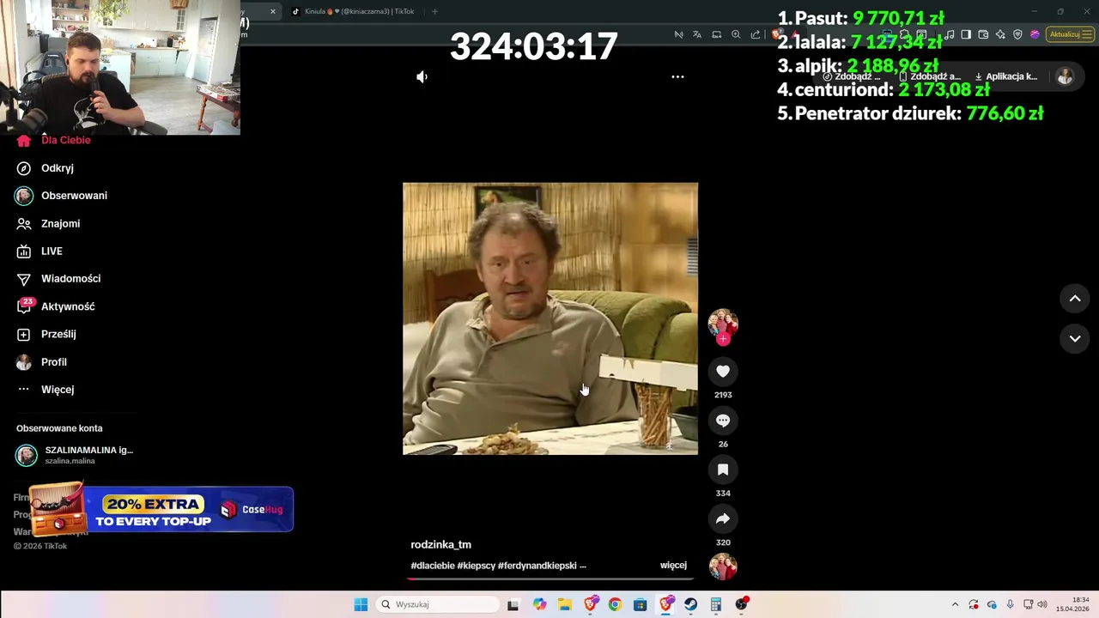Click the share page icon in address bar

pyautogui.click(x=756, y=34)
